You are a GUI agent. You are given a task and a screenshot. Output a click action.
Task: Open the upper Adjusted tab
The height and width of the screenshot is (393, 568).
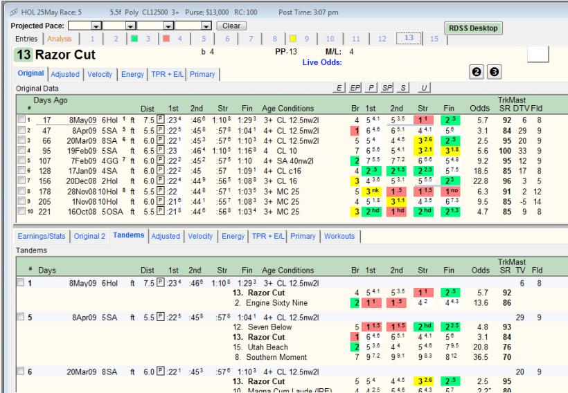(65, 74)
